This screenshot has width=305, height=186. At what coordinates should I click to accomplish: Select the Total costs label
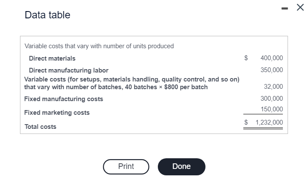pyautogui.click(x=40, y=127)
